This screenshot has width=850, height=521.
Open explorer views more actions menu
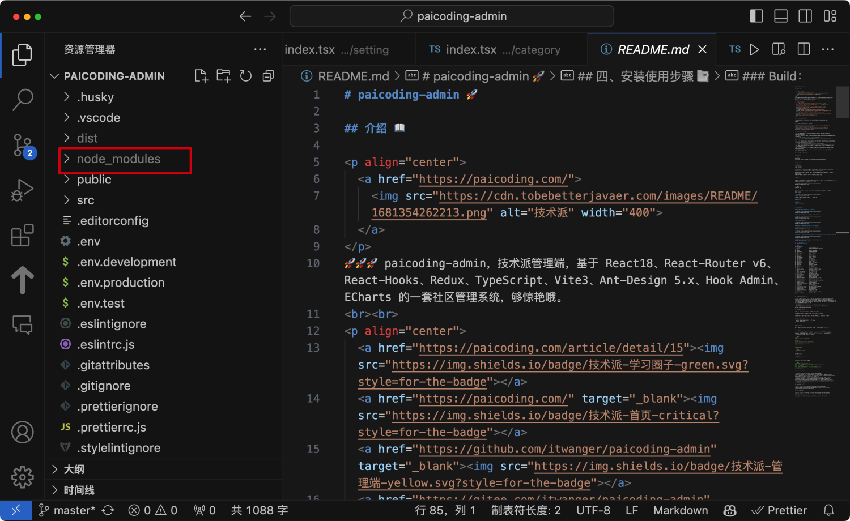coord(260,49)
